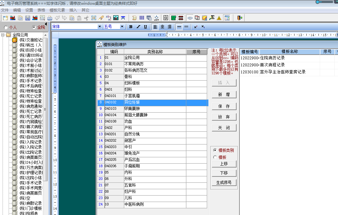338x215 pixels.
Task: Use the Cut scissors toolbar icon
Action: coord(86,18)
